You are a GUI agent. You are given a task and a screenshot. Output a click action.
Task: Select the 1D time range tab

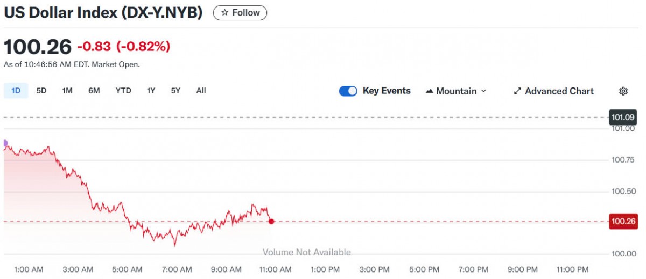pos(16,91)
